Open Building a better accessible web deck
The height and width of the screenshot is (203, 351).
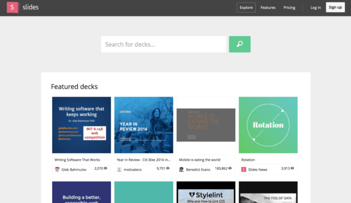tap(82, 192)
